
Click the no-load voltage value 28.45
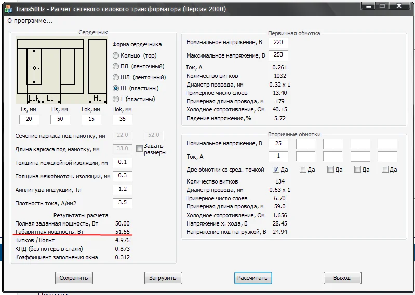pos(280,223)
